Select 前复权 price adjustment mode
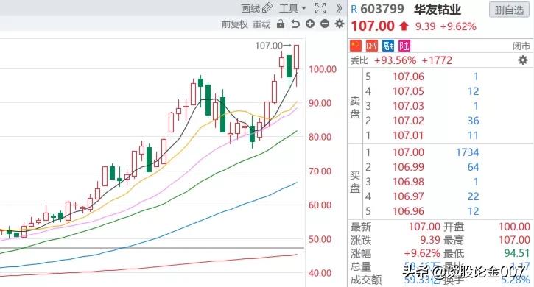 (235, 24)
